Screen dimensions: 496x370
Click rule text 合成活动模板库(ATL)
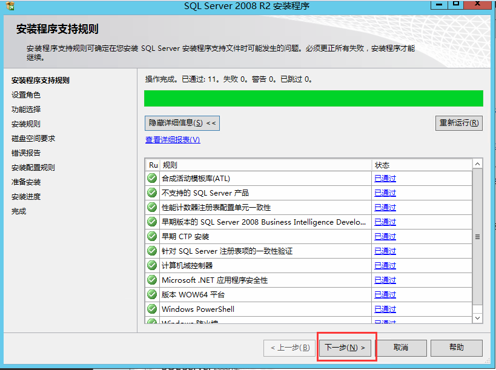(x=196, y=179)
